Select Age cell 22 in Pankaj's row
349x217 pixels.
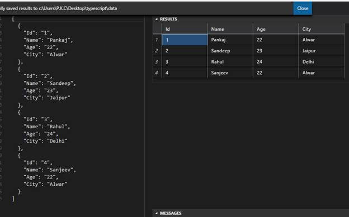tap(276, 40)
